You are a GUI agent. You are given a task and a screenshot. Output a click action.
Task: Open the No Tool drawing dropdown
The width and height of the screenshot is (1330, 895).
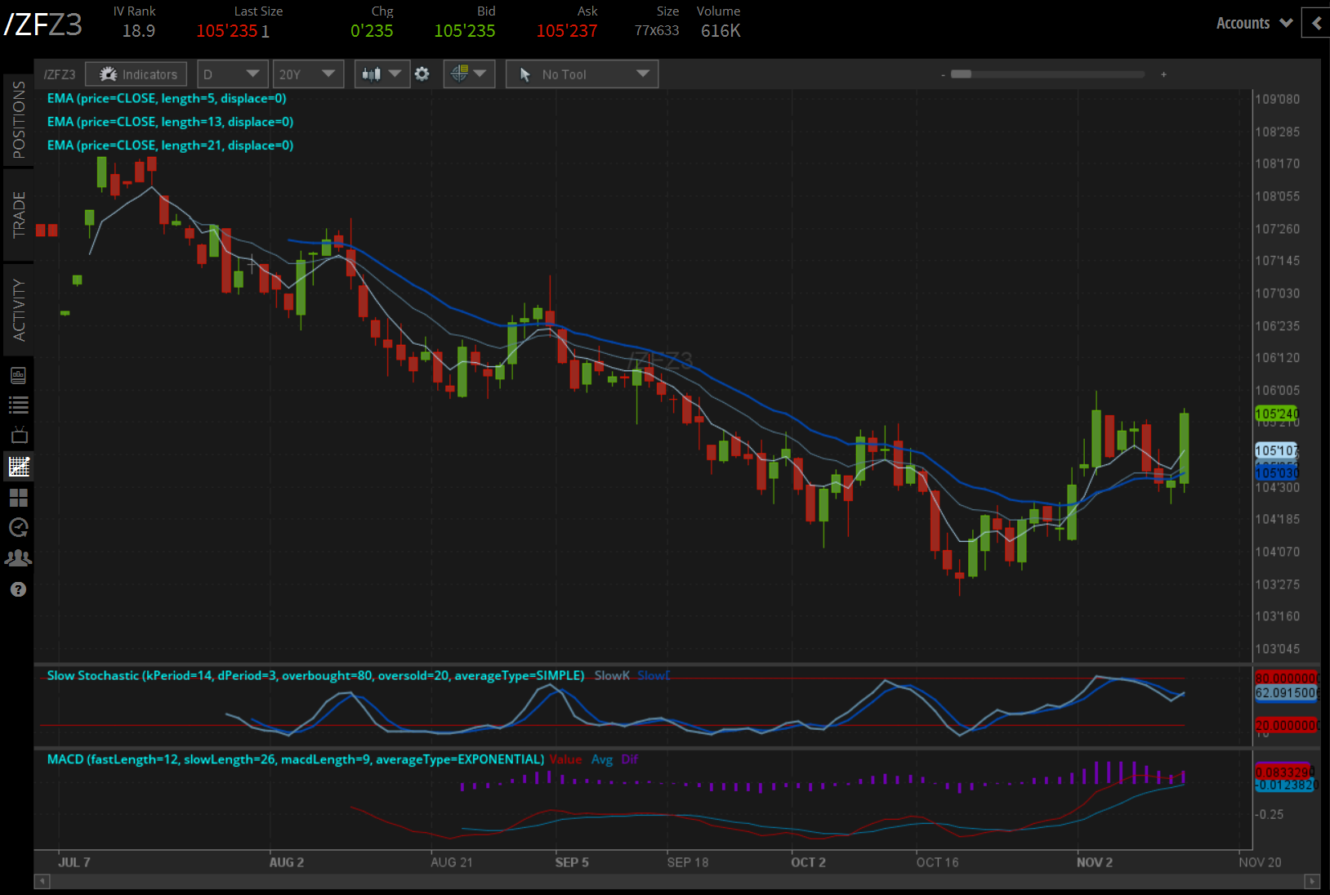pos(581,74)
